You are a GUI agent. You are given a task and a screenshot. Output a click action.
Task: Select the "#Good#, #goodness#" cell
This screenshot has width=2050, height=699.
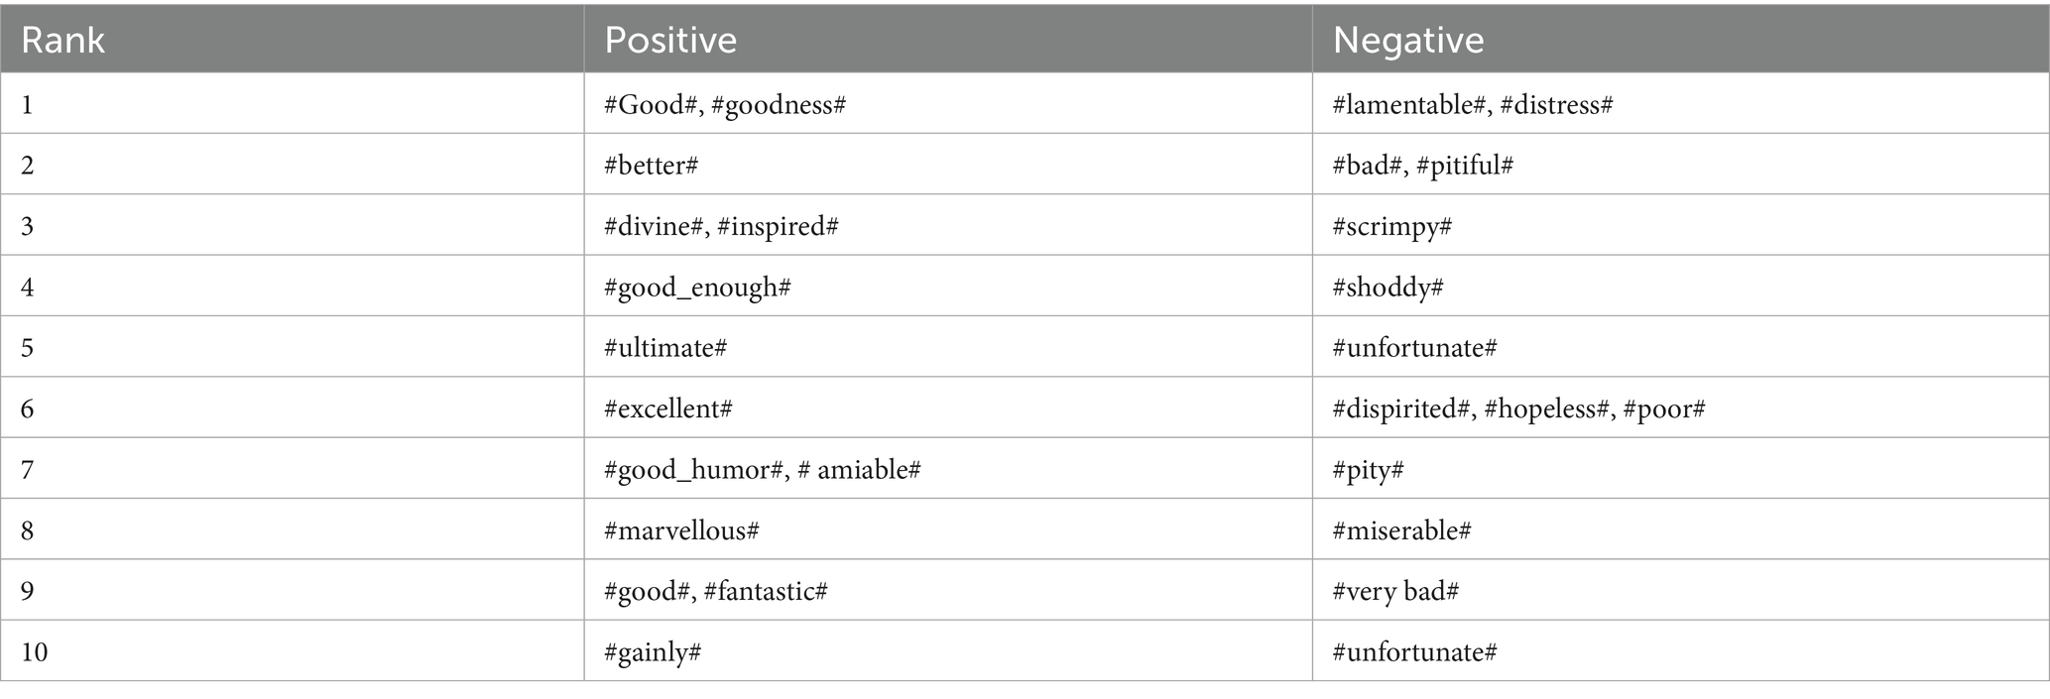coord(724,104)
